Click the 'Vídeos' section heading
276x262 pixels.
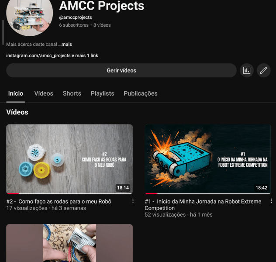[x=17, y=112]
